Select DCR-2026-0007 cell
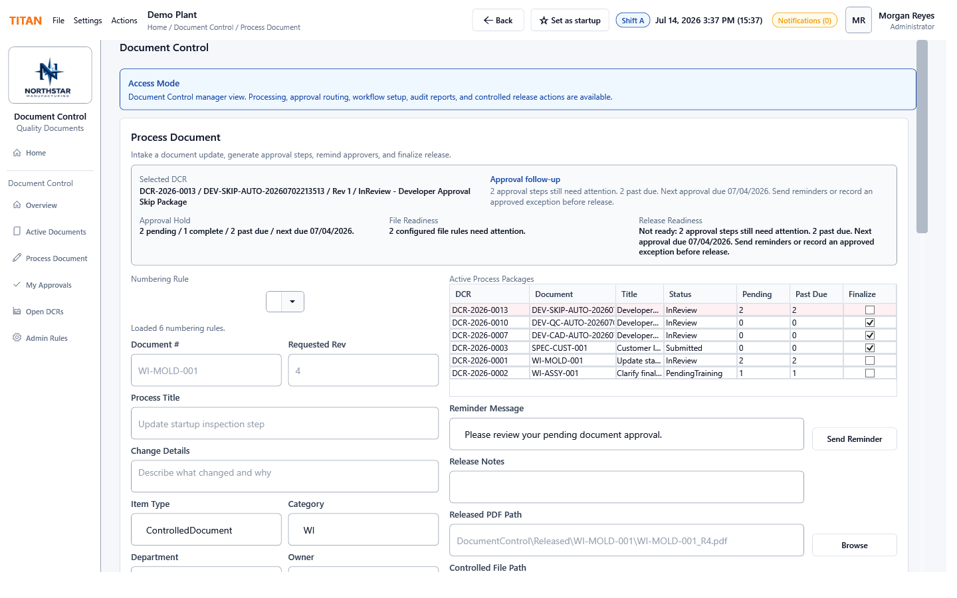Viewport: 957px width, 598px height. [x=489, y=336]
